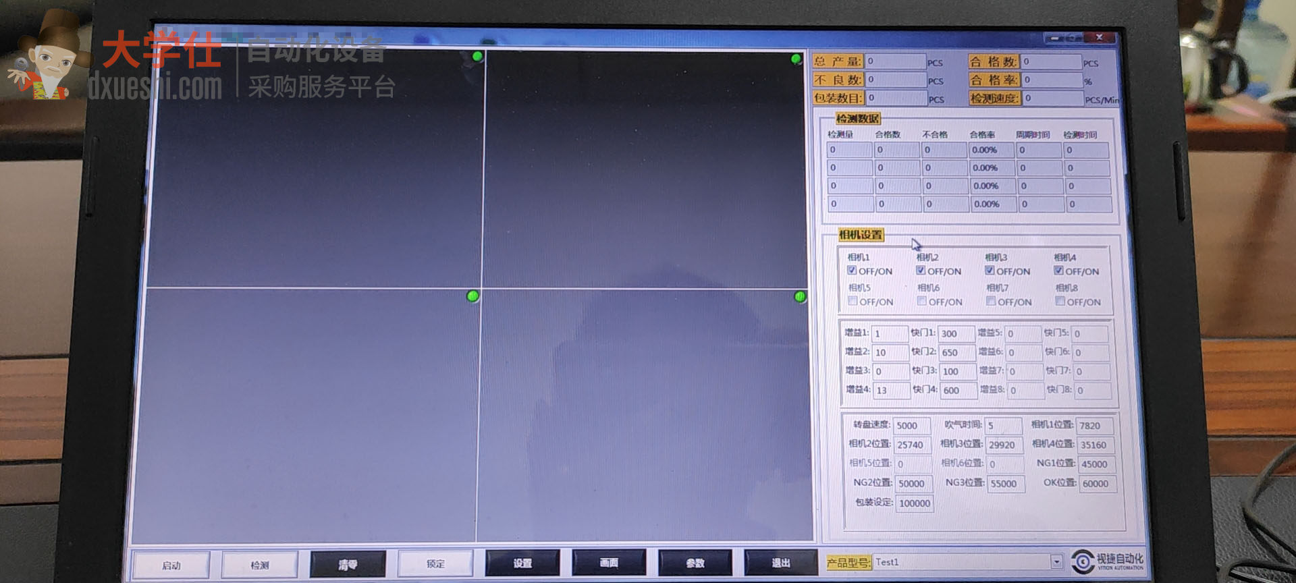Enable 相机5 with its OFF/ON checkbox
The image size is (1296, 583).
(853, 301)
